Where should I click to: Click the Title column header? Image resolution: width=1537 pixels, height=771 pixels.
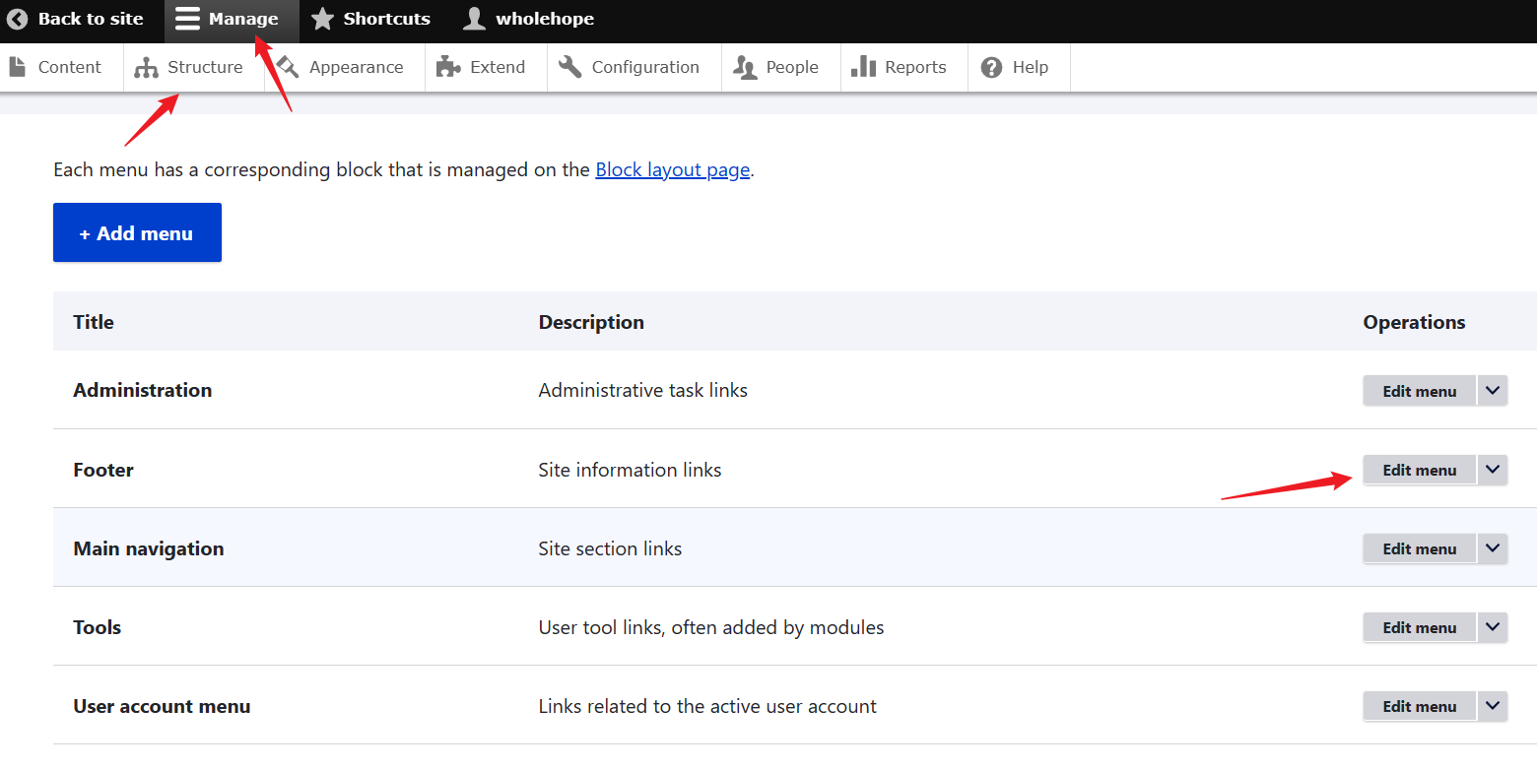pos(93,321)
